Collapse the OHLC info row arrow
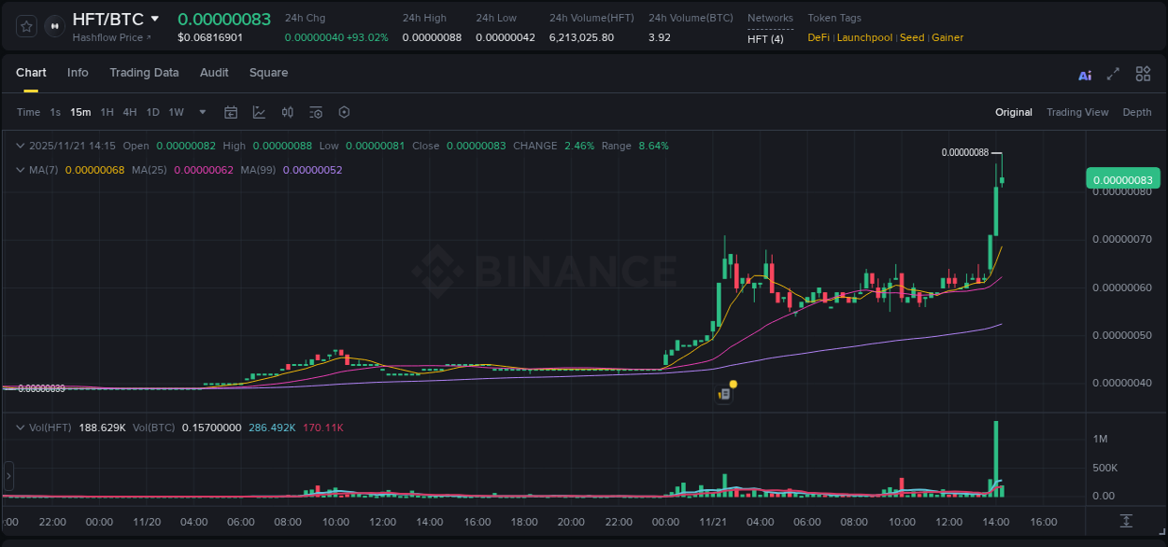Screen dimensions: 1168x547 [x=21, y=146]
